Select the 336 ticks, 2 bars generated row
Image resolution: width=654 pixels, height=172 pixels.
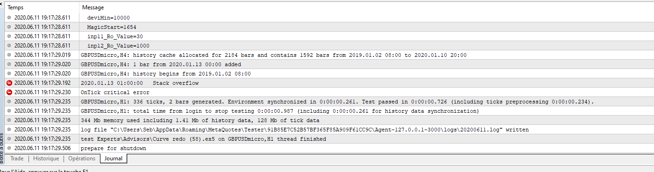point(329,102)
